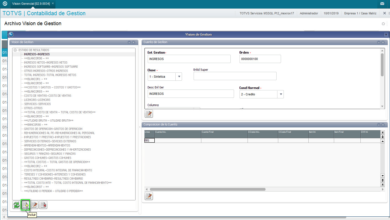
Task: Click page-down double arrow in grid scroll controls
Action: point(383,180)
